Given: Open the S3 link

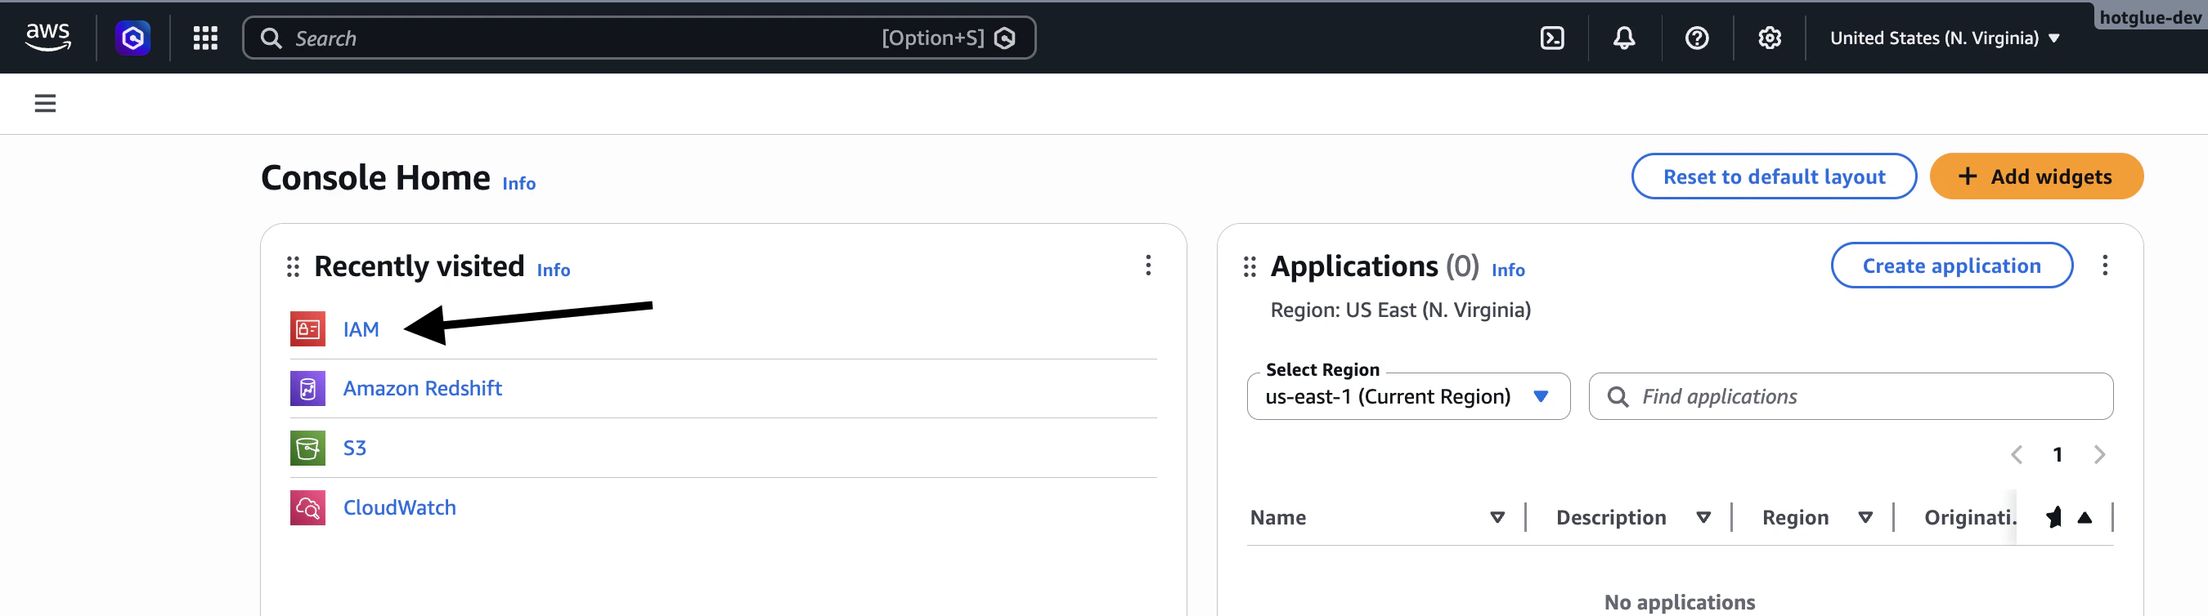Looking at the screenshot, I should pyautogui.click(x=355, y=448).
